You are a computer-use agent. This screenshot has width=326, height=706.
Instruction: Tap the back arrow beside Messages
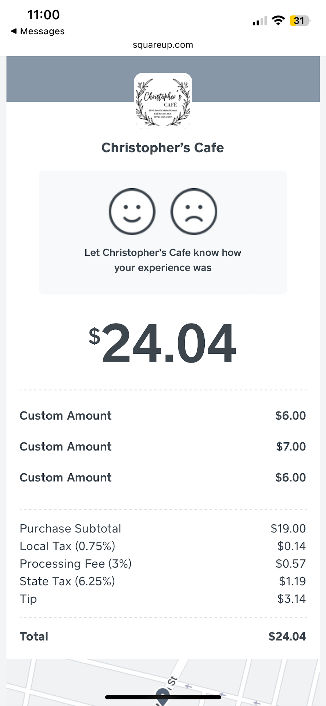point(14,31)
